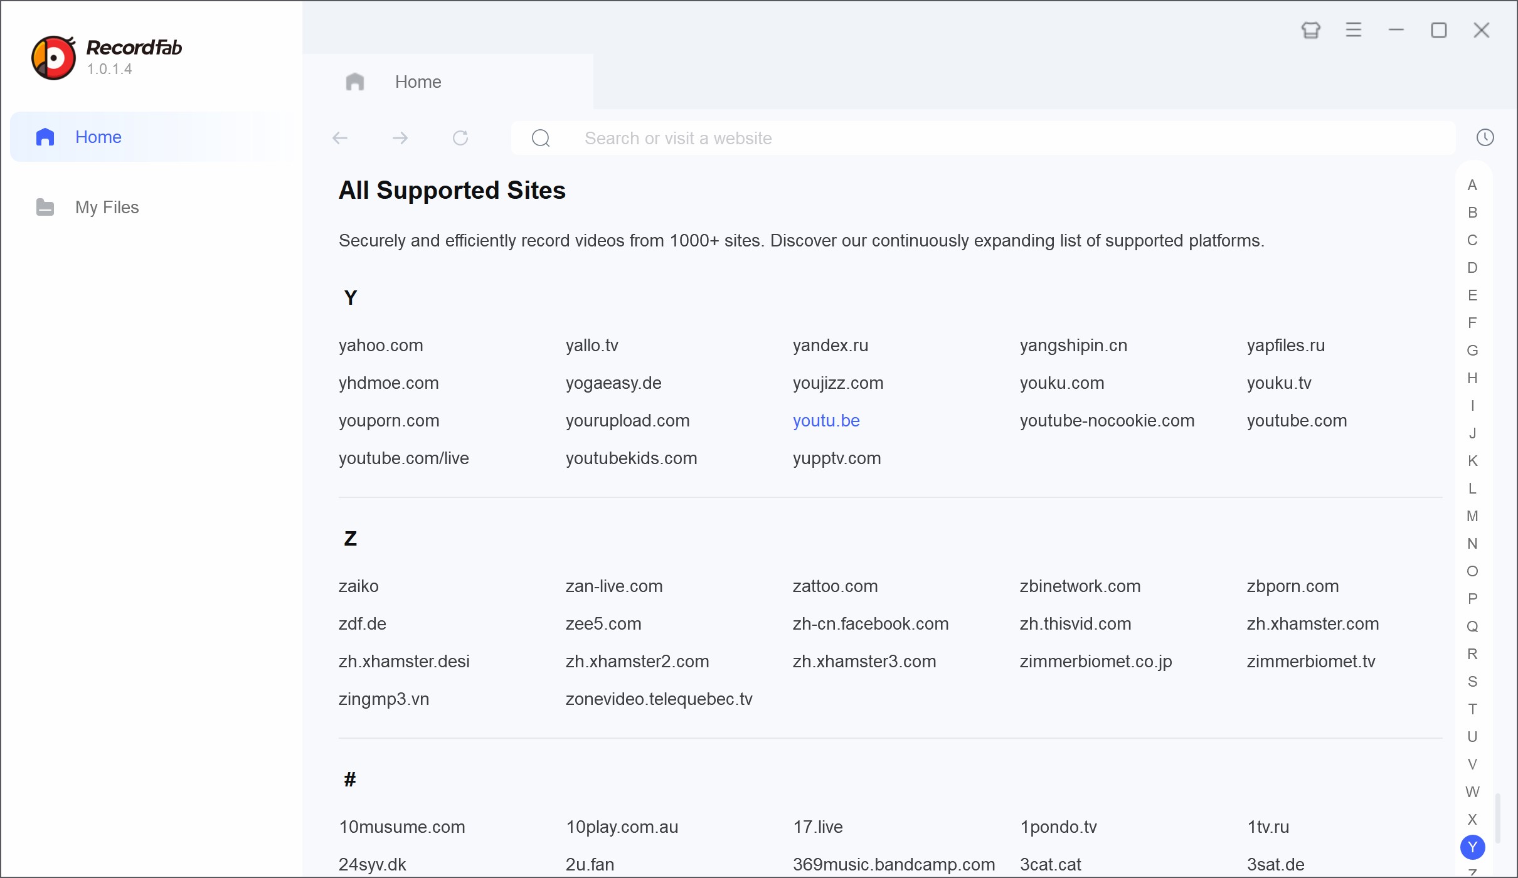Screen dimensions: 1518x878
Task: Select highlighted Y in alphabet index
Action: [1472, 847]
